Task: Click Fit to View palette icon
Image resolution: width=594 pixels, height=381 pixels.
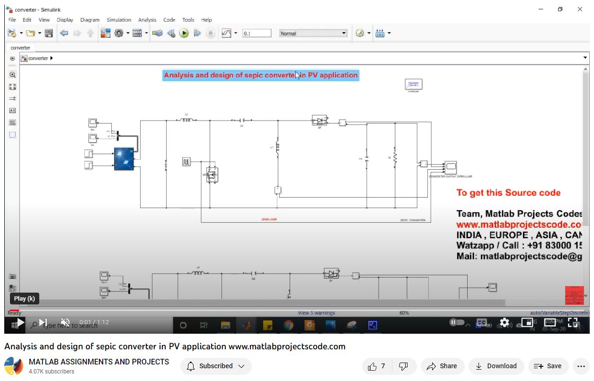Action: pyautogui.click(x=13, y=87)
